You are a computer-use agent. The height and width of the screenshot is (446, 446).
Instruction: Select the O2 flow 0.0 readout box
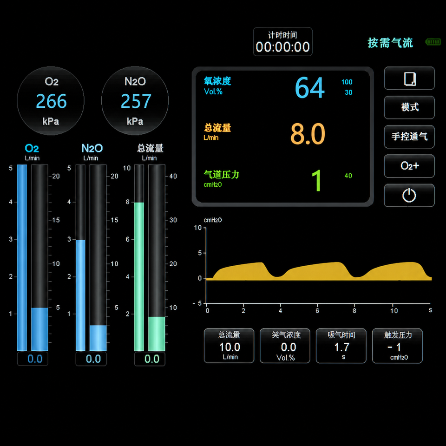[33, 359]
